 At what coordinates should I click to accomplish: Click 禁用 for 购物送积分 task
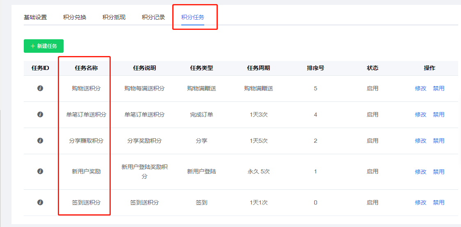tap(438, 88)
